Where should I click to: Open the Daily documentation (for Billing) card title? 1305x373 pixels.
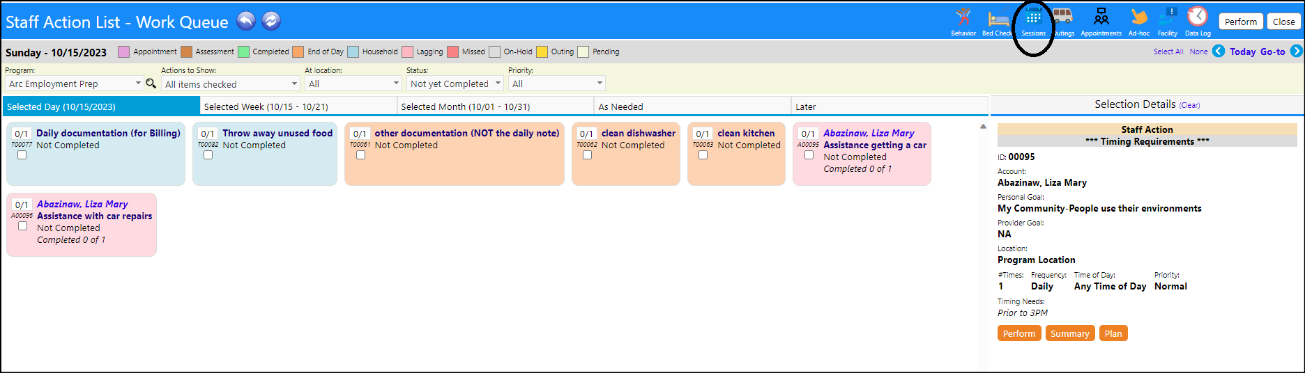108,133
